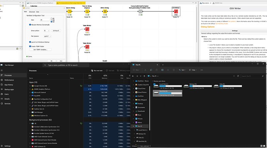Click the Exit button in ImDisk dialog
This screenshot has height=148, width=267.
(61, 61)
